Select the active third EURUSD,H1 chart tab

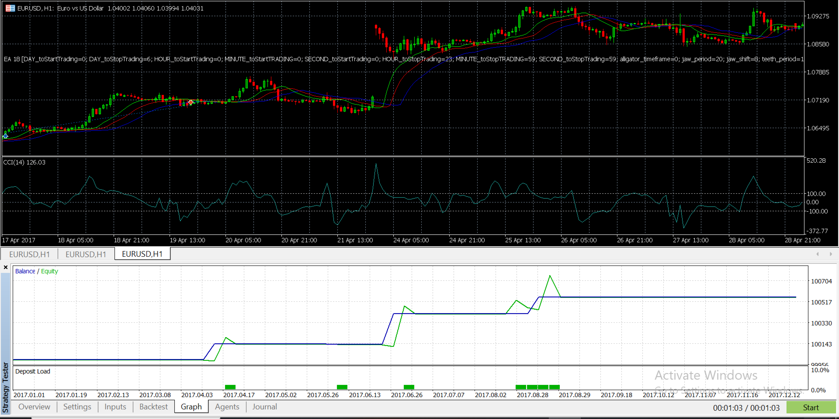click(142, 254)
